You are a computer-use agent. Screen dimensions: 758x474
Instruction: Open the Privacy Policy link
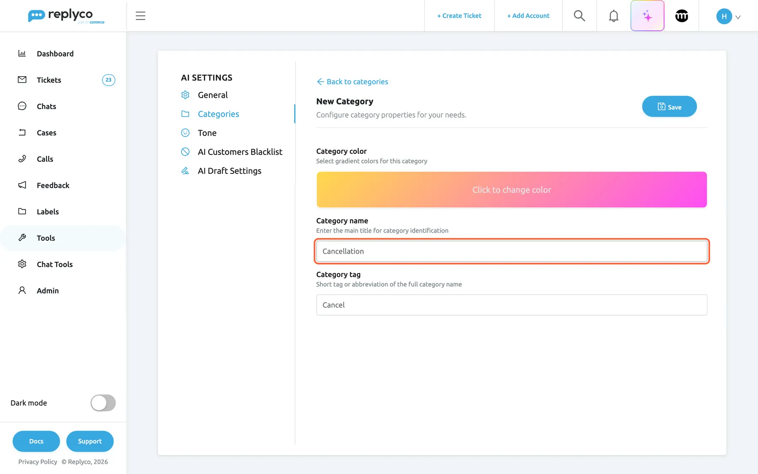pyautogui.click(x=37, y=462)
